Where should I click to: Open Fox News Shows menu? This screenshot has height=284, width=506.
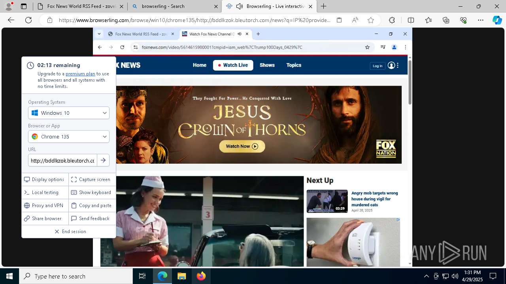click(x=267, y=65)
